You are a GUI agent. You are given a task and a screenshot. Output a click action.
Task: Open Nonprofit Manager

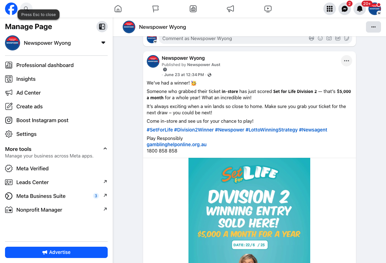click(x=56, y=210)
